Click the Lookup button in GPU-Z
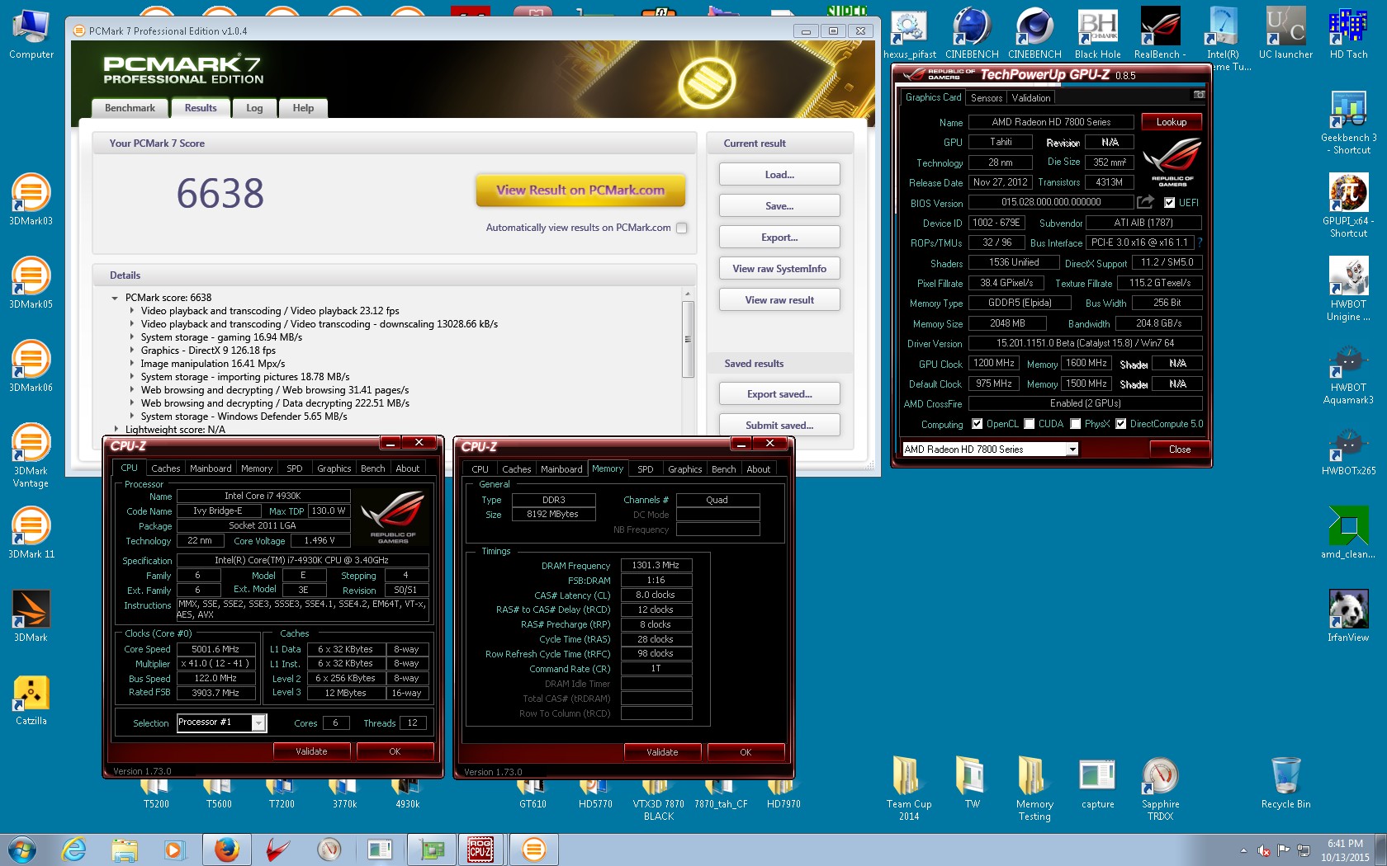This screenshot has height=866, width=1387. click(1172, 122)
